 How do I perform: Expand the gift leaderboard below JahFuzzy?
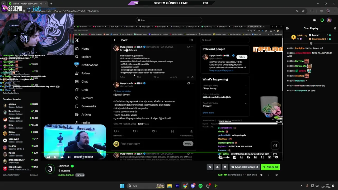tap(311, 44)
